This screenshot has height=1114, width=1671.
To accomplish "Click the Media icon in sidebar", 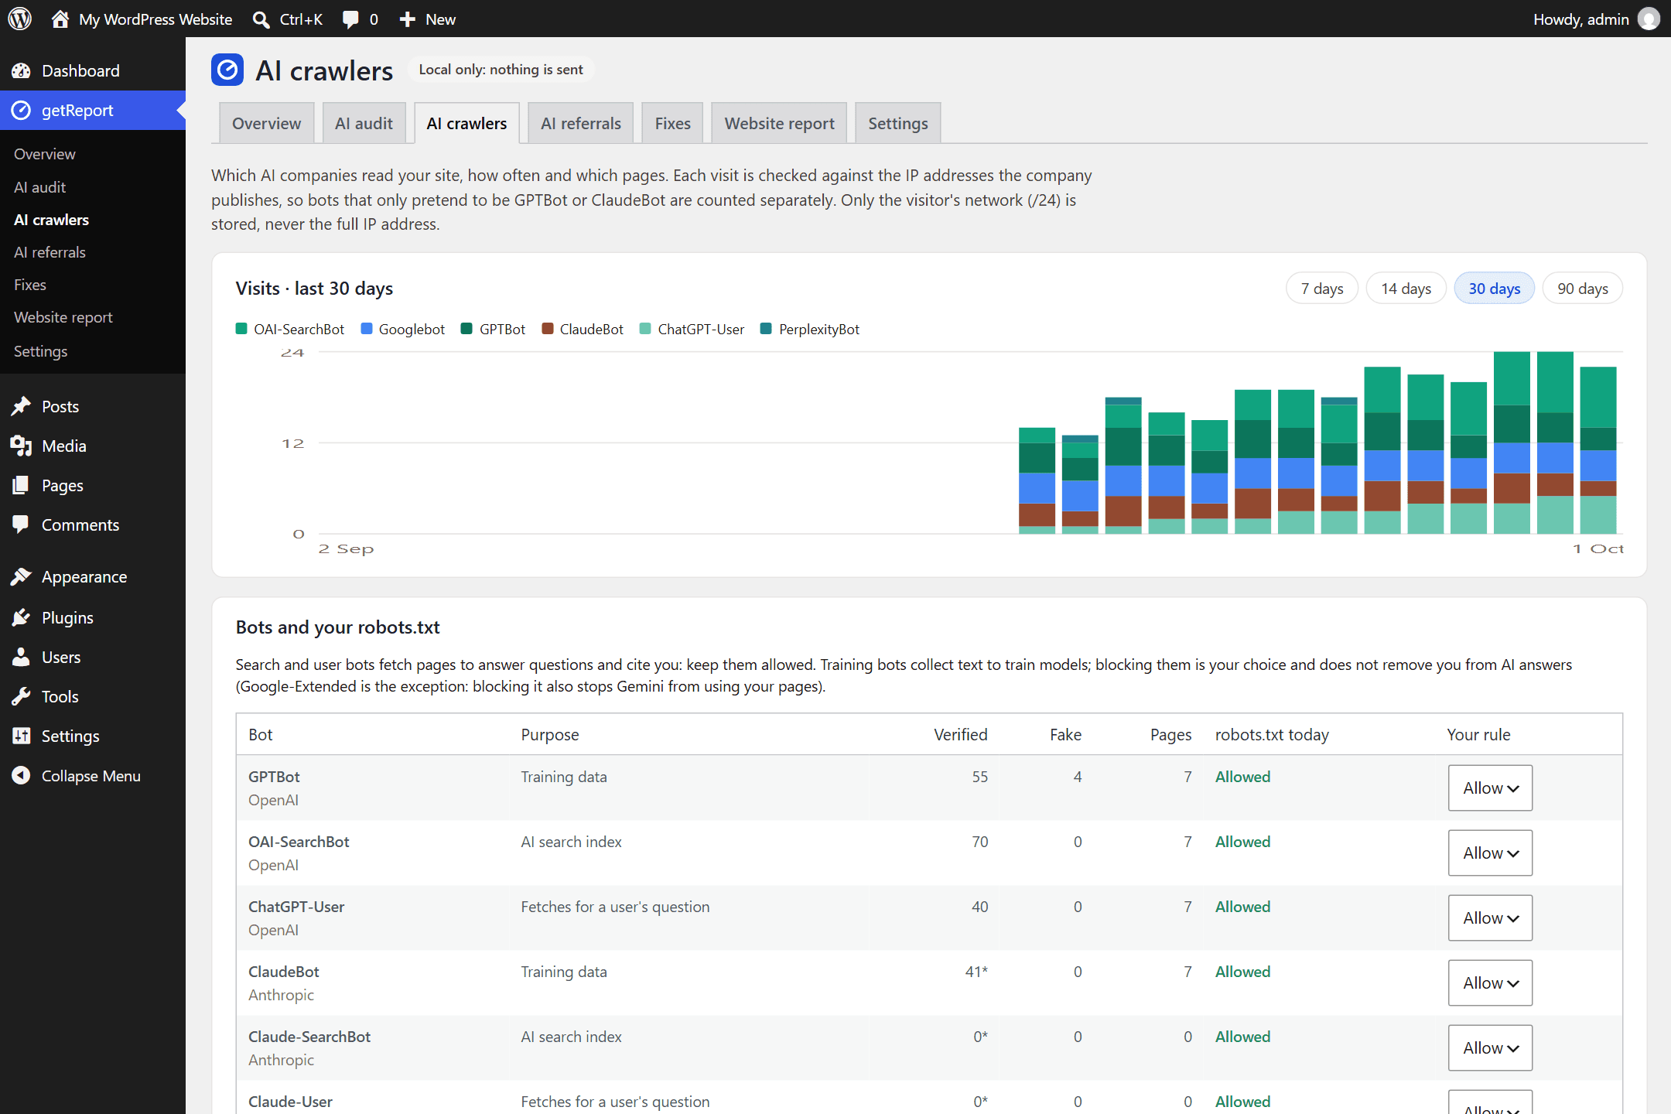I will coord(21,446).
